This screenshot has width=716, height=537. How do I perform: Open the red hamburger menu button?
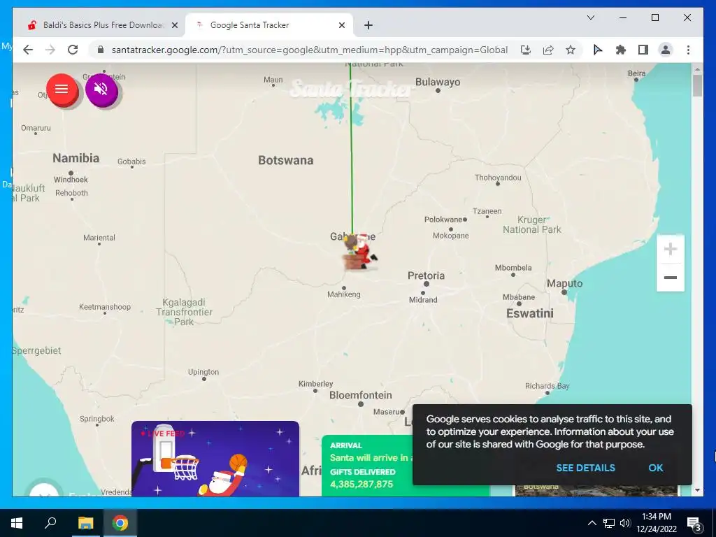62,89
